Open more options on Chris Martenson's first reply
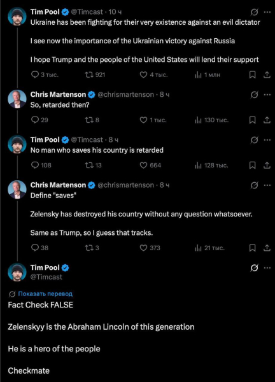275x382 pixels. click(x=267, y=94)
